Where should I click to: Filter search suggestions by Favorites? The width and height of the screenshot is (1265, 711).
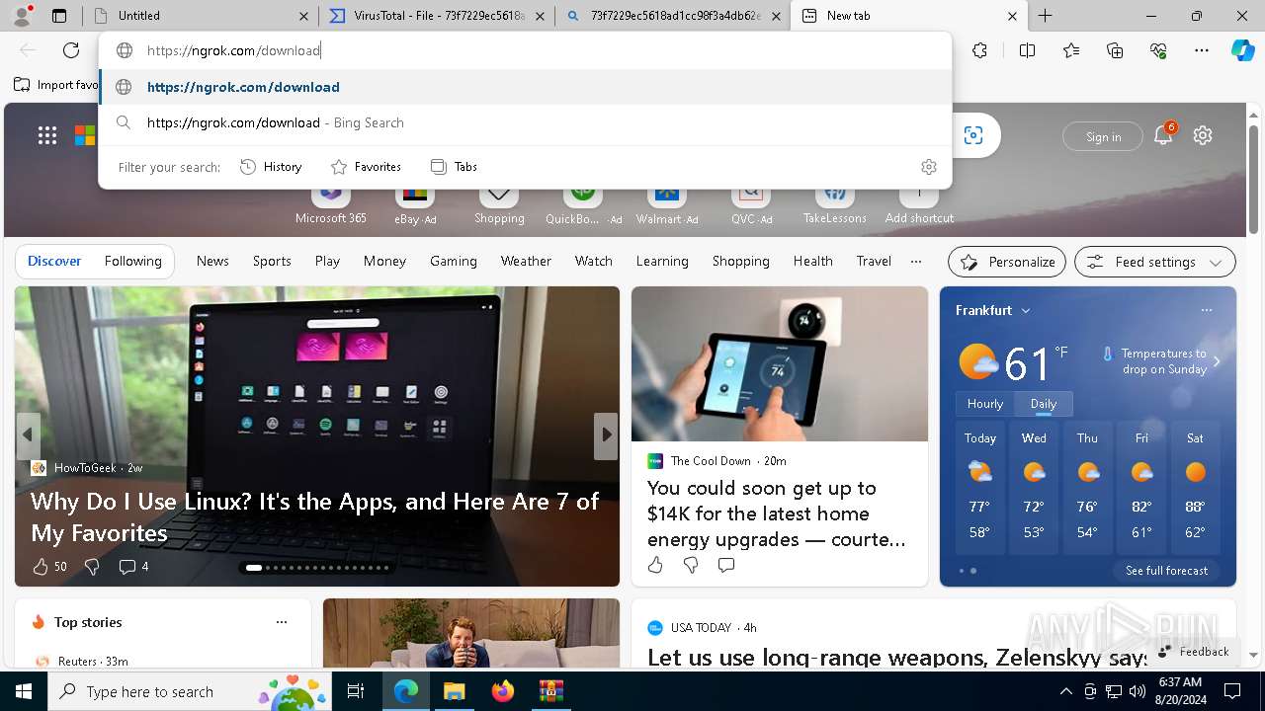(366, 167)
